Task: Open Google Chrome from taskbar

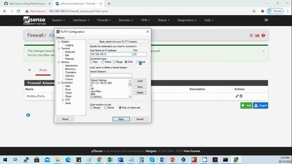Action: 99,160
